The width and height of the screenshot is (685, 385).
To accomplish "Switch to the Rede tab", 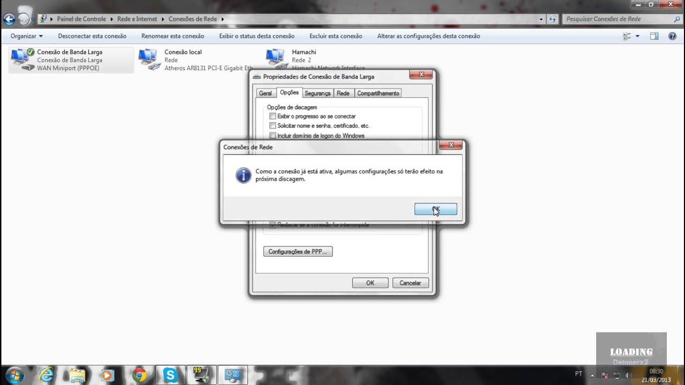I will tap(343, 94).
